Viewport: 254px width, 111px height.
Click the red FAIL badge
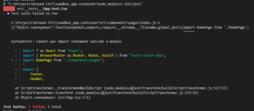coord(9,9)
